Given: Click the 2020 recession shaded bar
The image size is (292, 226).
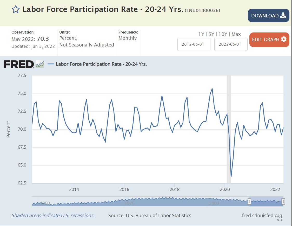Looking at the screenshot, I should pos(229,130).
